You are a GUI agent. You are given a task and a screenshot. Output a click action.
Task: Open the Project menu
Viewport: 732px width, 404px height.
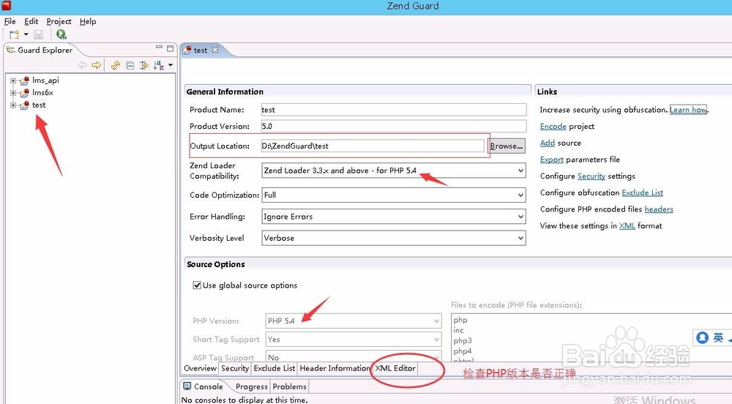[x=59, y=21]
